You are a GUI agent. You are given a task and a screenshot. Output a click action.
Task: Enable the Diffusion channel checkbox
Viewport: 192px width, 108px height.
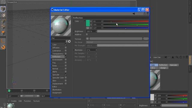[66, 48]
